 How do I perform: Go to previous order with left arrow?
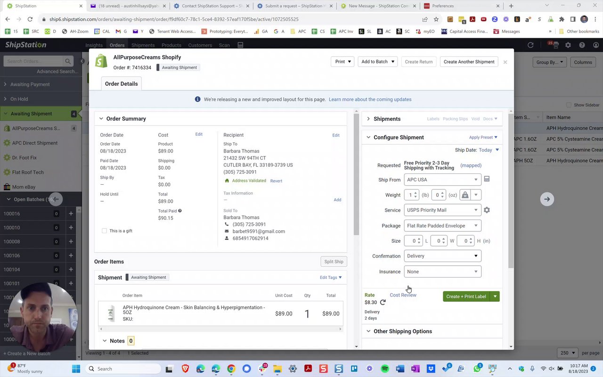[56, 199]
